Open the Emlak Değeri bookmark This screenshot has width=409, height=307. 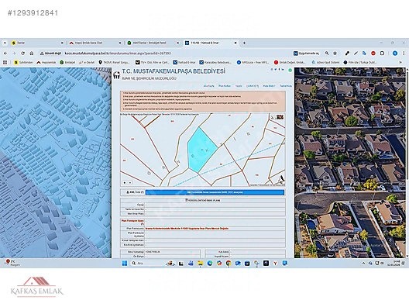[x=290, y=62]
